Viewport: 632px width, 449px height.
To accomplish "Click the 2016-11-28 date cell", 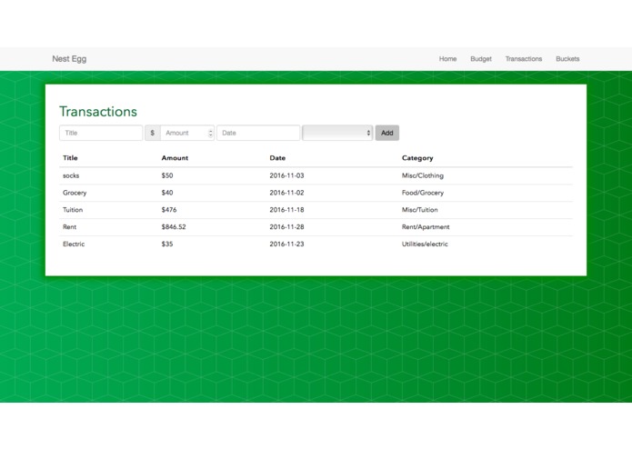I will 286,226.
